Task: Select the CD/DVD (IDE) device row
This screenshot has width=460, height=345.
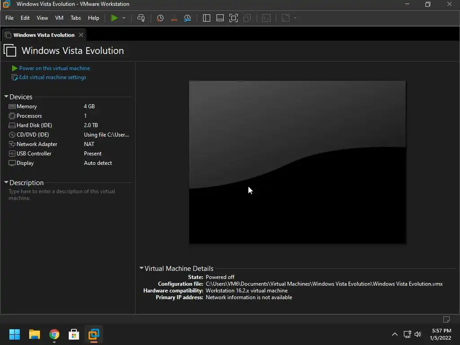Action: pyautogui.click(x=69, y=135)
